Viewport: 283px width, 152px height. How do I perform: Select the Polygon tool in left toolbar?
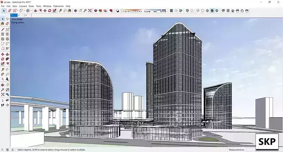(x=7, y=39)
